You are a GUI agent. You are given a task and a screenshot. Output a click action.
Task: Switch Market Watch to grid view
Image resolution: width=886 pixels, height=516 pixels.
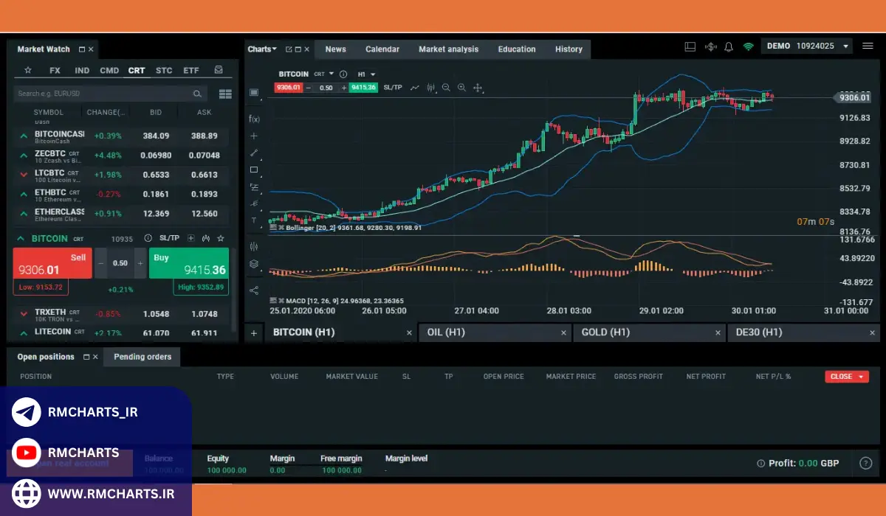225,94
